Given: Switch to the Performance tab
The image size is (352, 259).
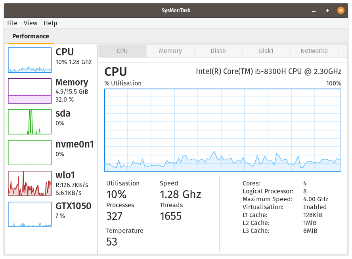Looking at the screenshot, I should [x=31, y=36].
